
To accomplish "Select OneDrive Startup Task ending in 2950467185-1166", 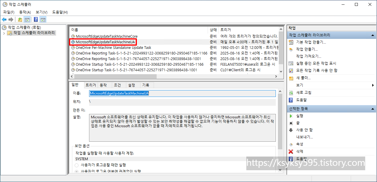I will [174, 64].
